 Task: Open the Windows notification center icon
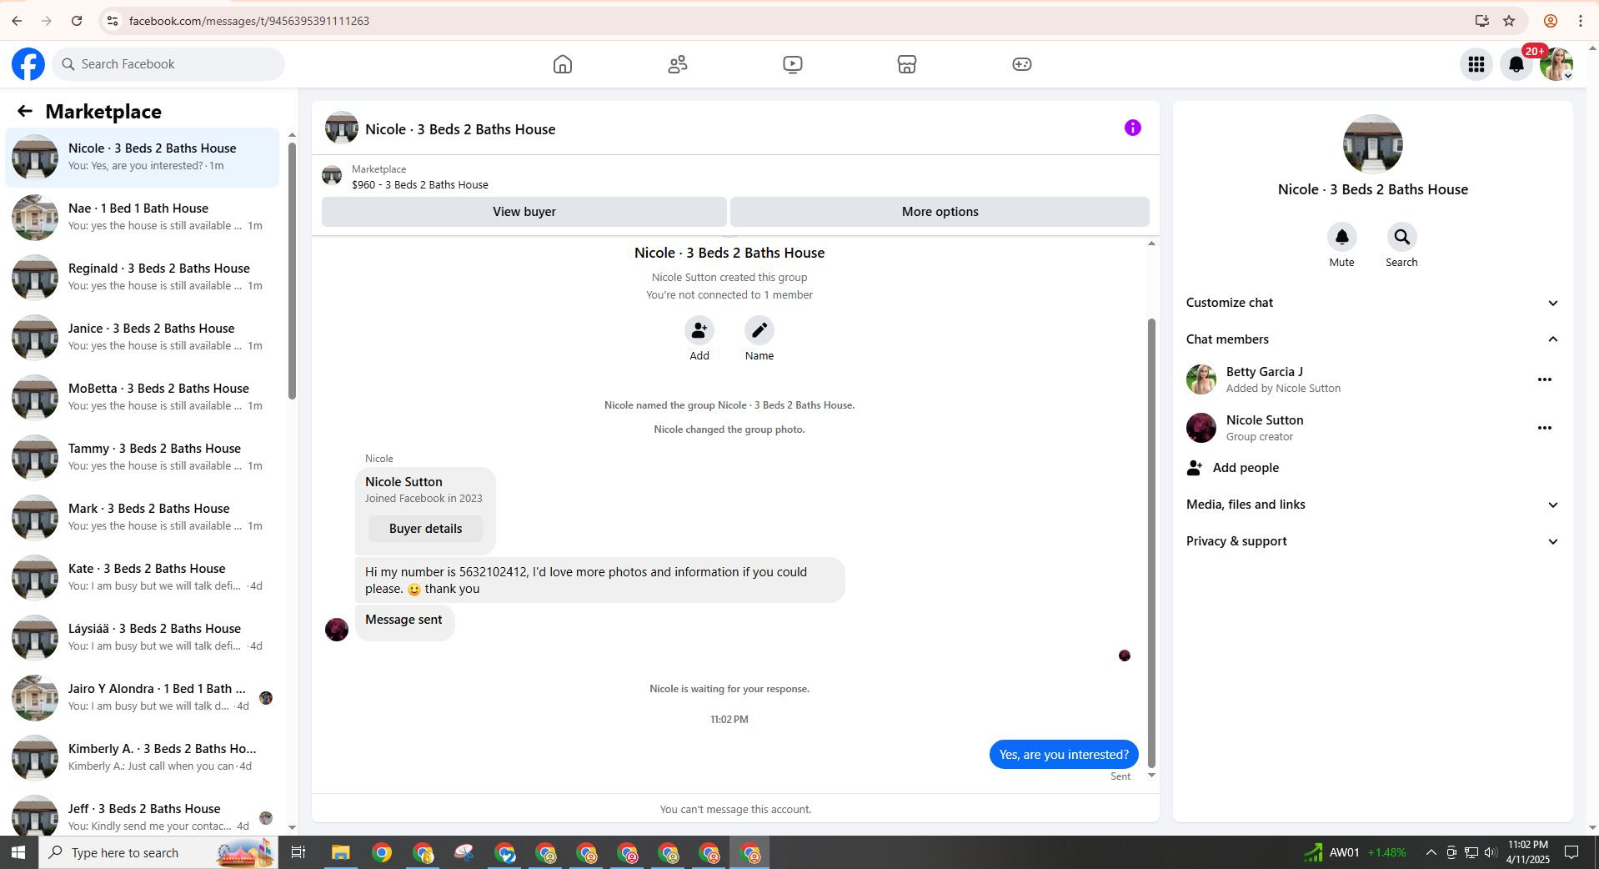click(1571, 852)
